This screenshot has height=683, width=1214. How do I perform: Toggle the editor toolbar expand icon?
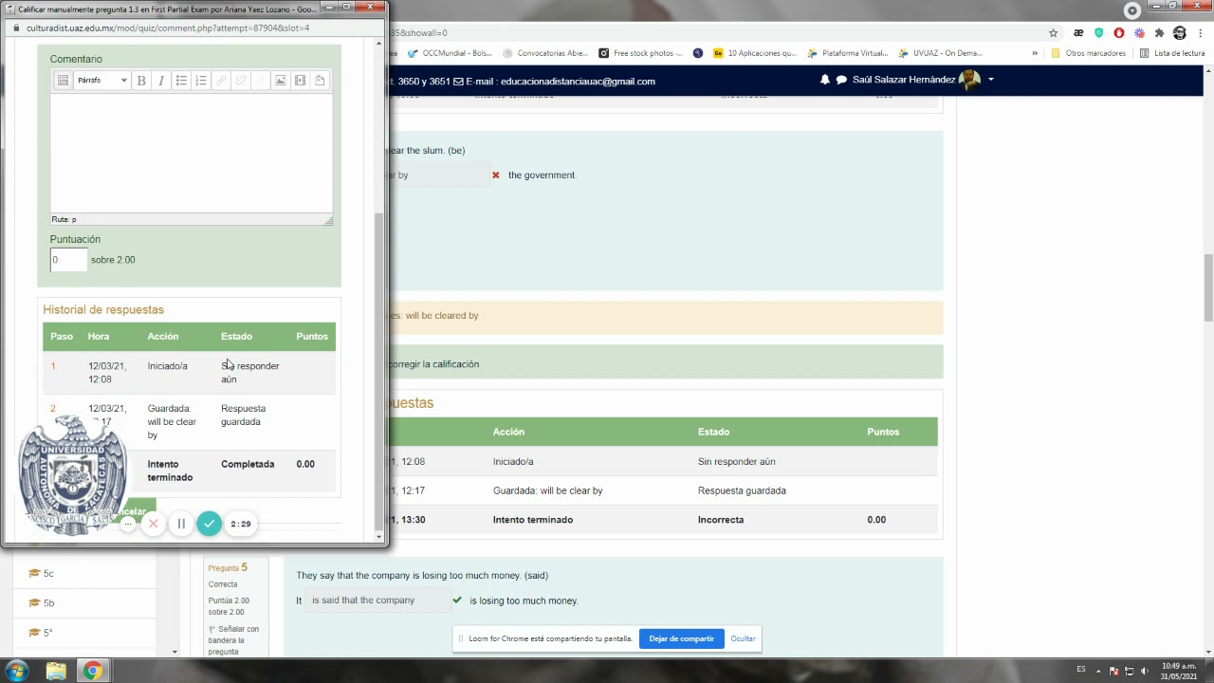click(63, 81)
